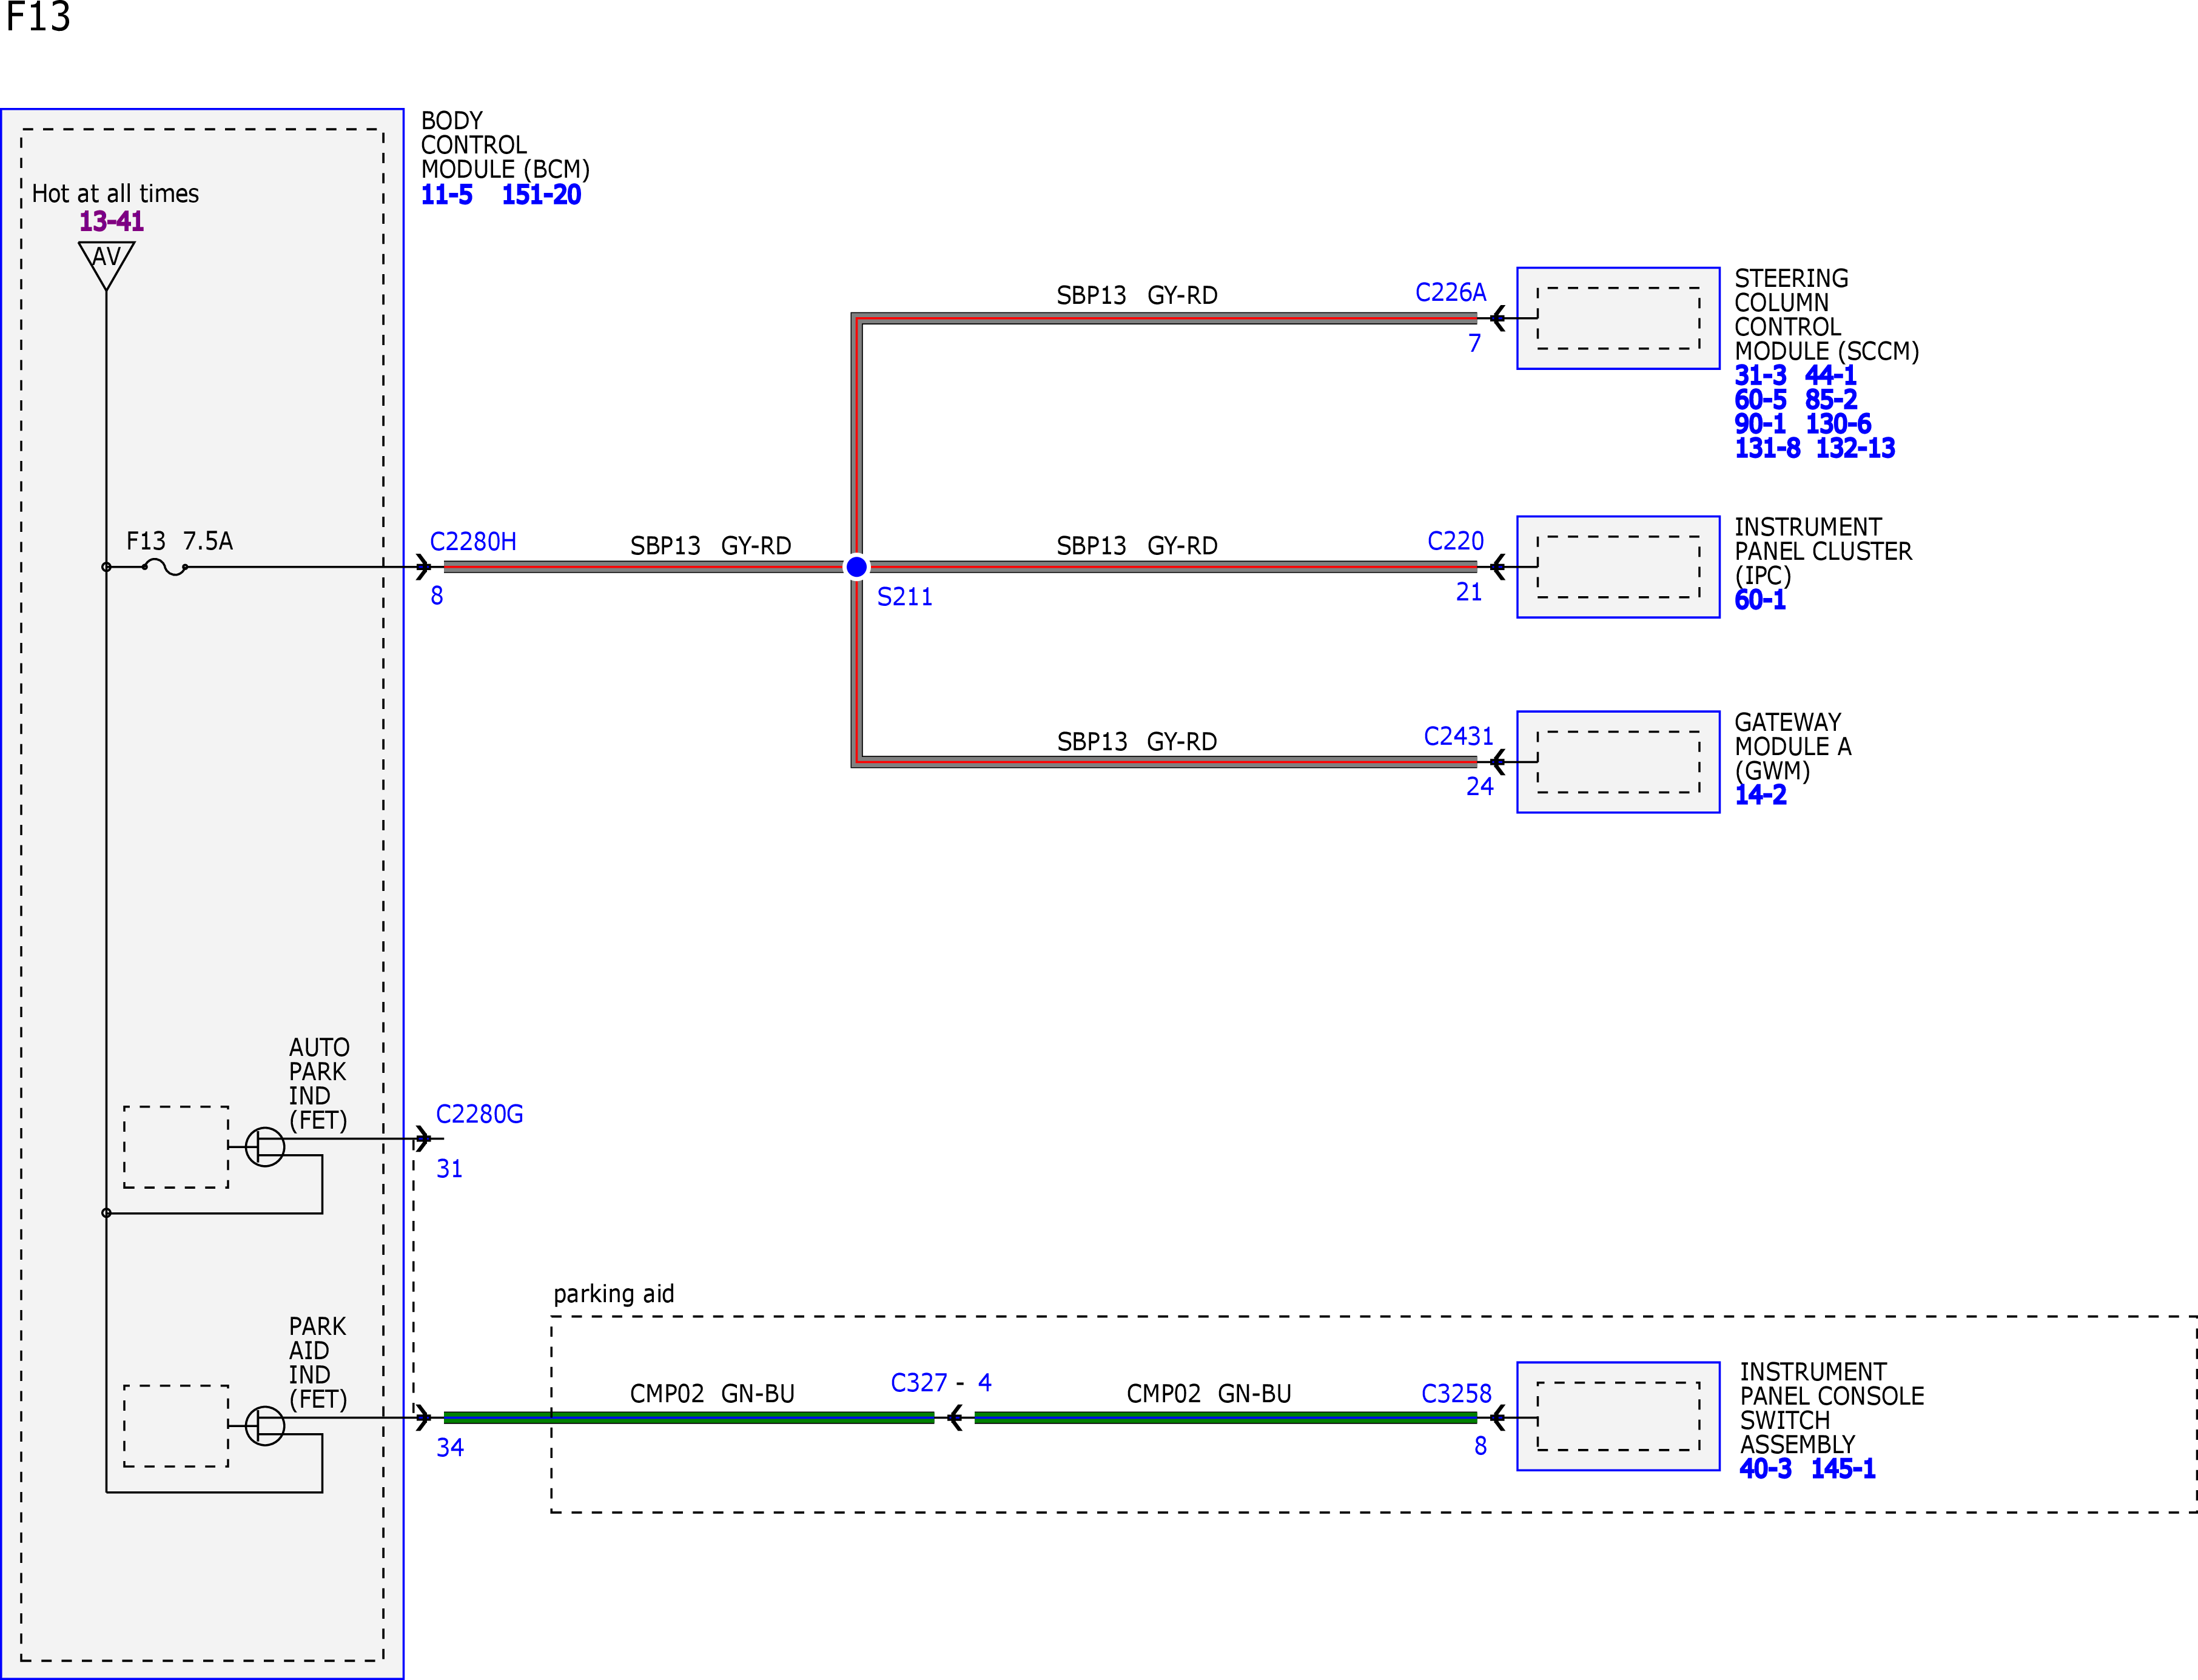Open SCCM reference page 44-1
Viewport: 2198px width, 1680px height.
click(1830, 376)
